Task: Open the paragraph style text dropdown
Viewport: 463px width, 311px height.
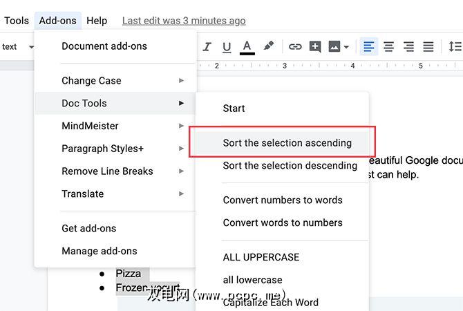Action: 18,47
